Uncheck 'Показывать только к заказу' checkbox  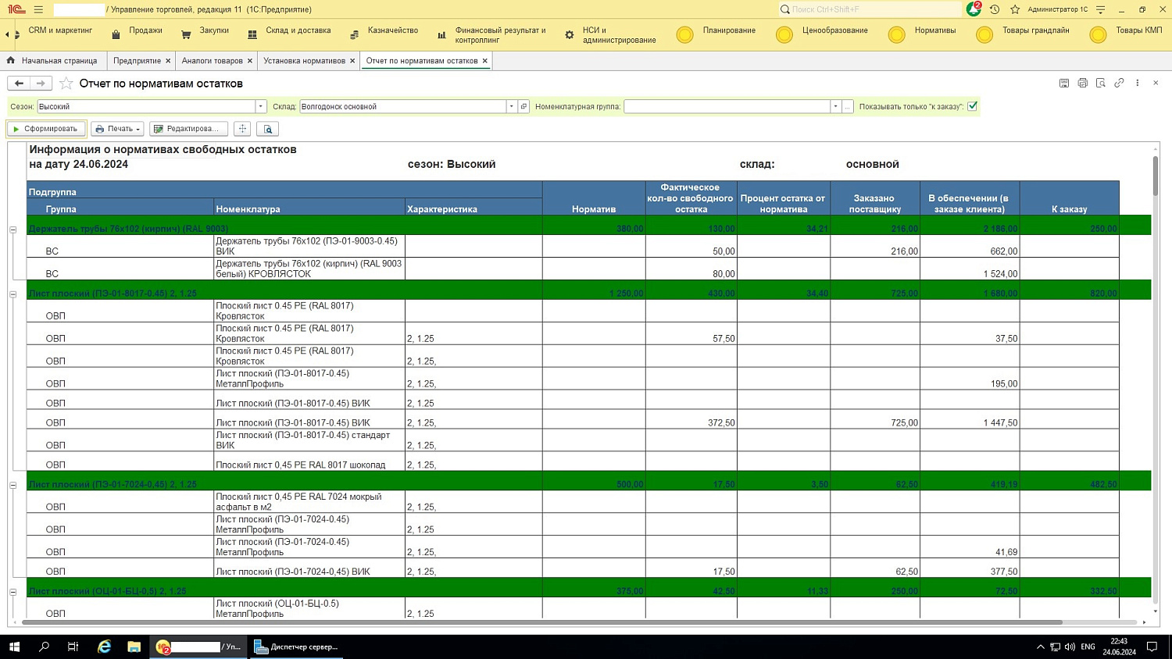point(972,106)
